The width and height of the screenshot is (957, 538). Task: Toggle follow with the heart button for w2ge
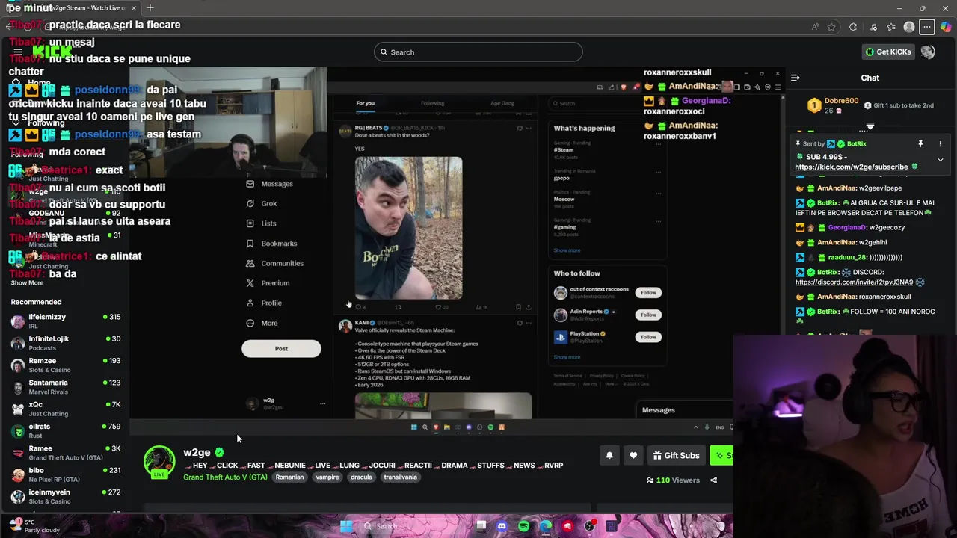[633, 455]
